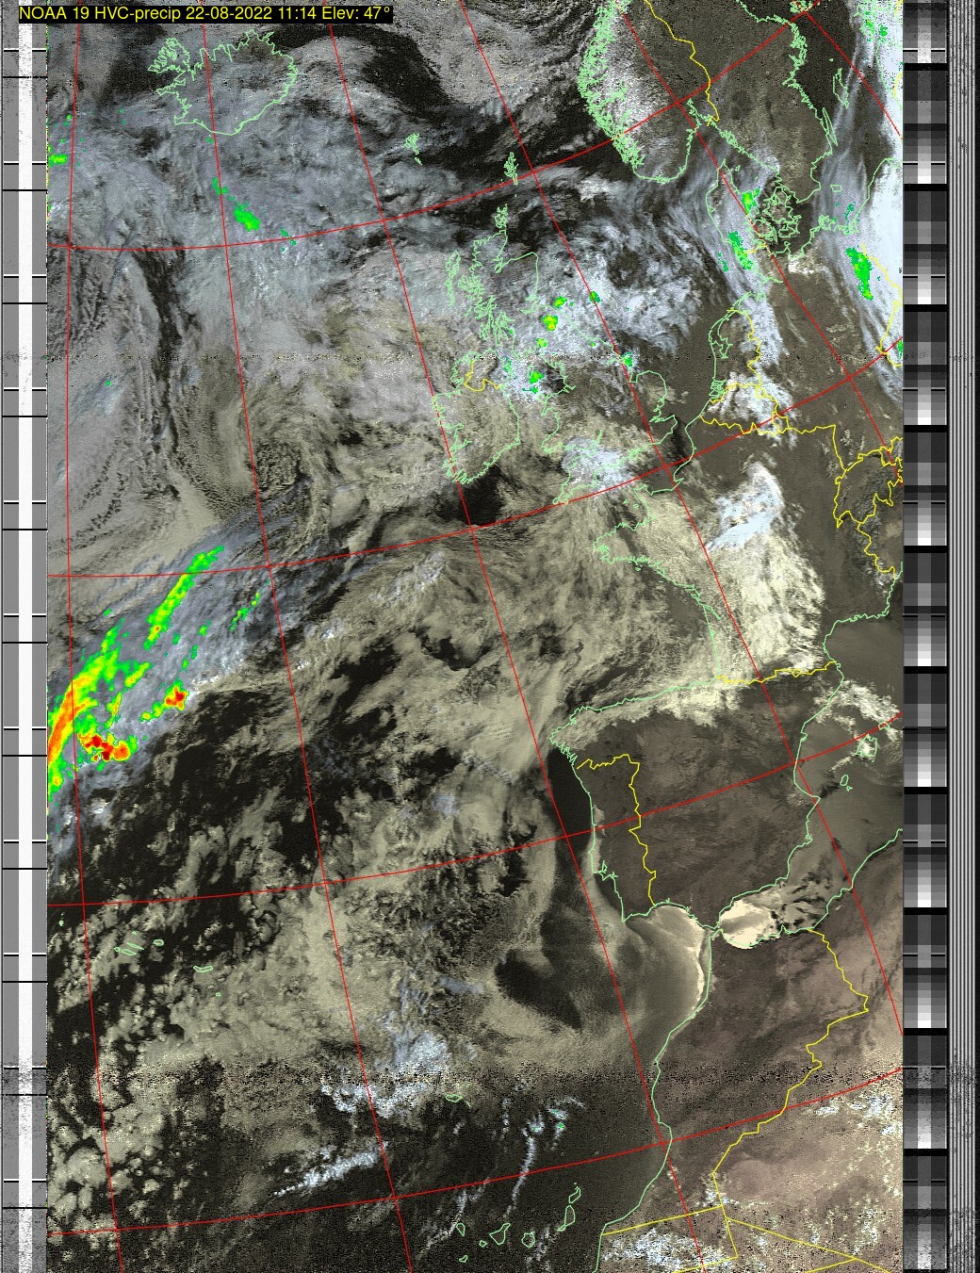
Task: Click the green precipitation area over Denmark
Action: (x=752, y=202)
